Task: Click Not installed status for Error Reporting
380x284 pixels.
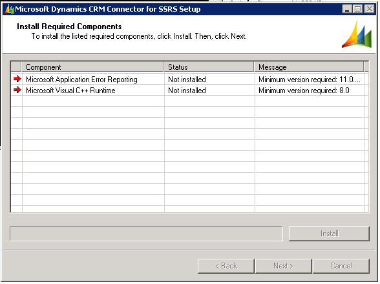Action: point(187,80)
